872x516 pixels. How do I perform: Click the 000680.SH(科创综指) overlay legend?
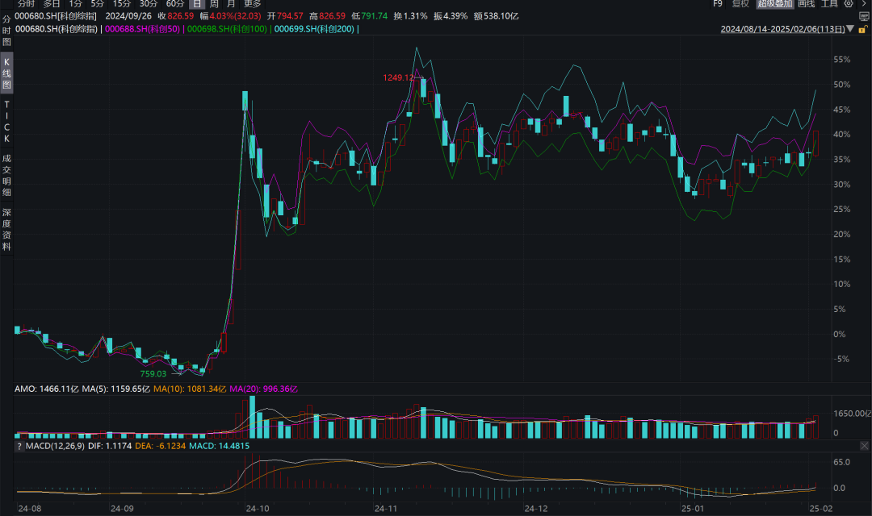pos(57,29)
